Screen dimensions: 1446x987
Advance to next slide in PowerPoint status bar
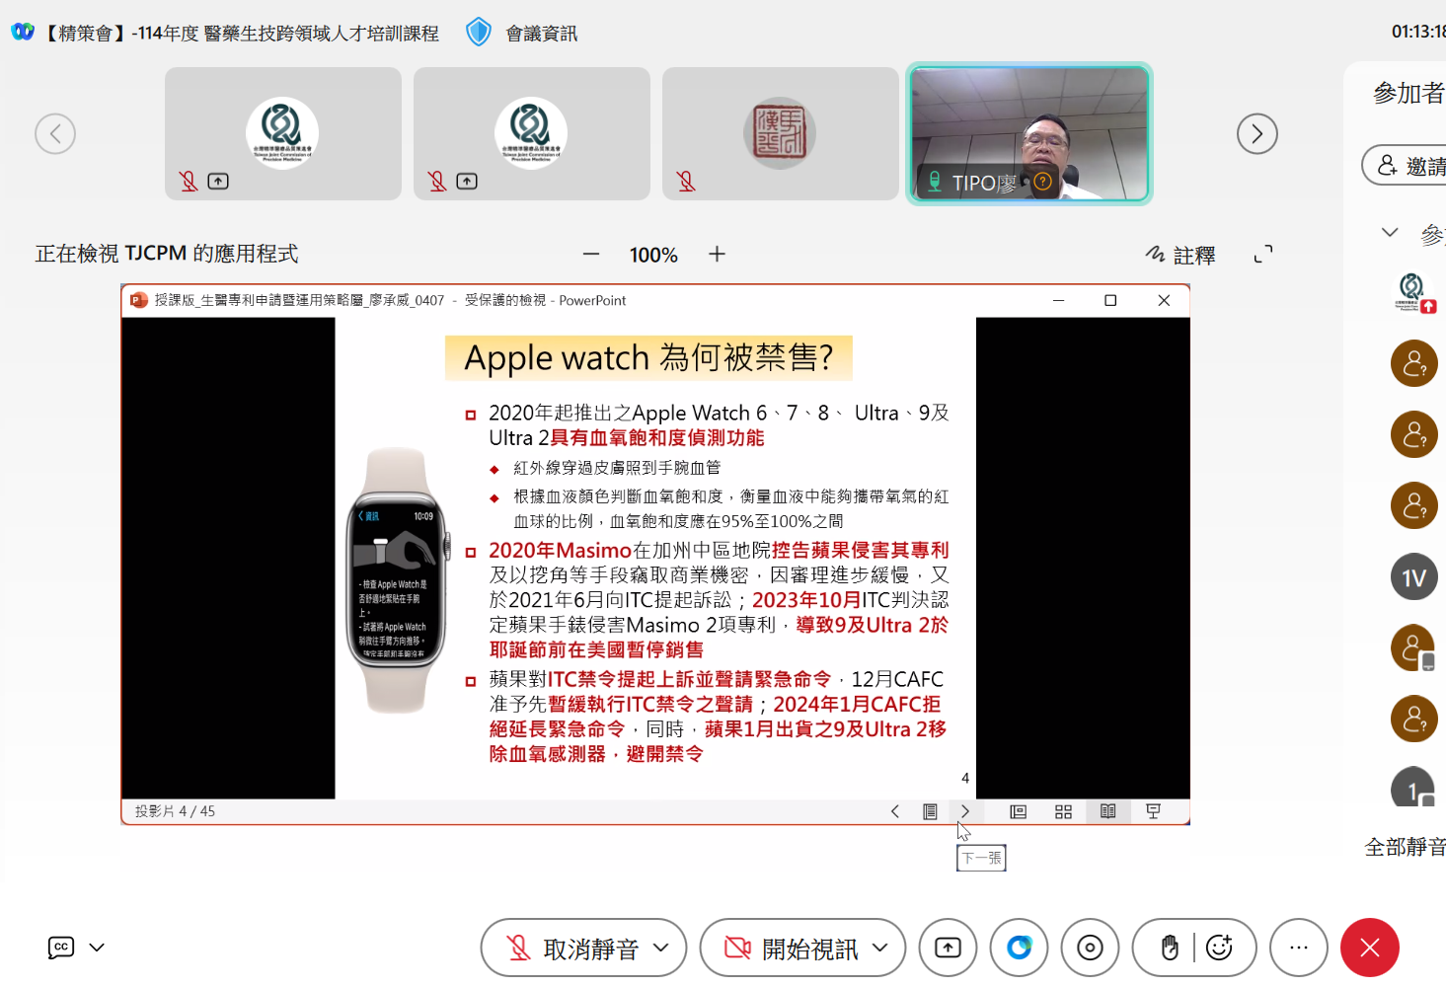point(964,811)
